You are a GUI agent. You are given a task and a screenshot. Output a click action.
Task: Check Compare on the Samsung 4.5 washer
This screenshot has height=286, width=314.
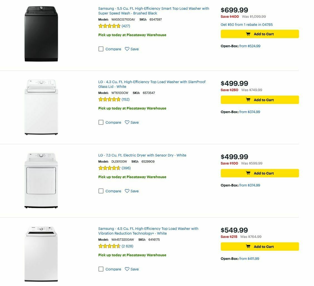[101, 269]
